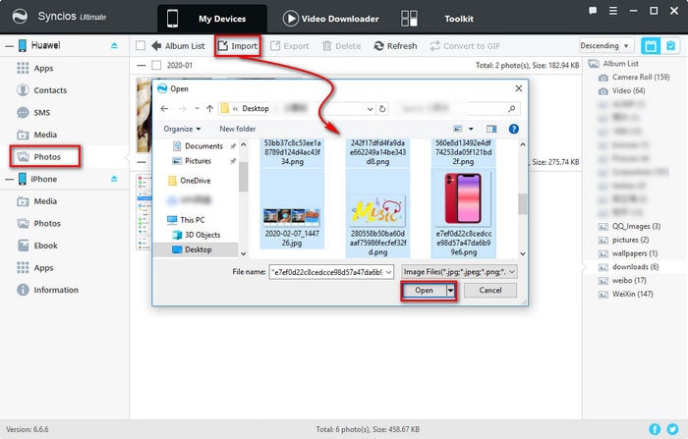Switch to Video Downloader tab
The height and width of the screenshot is (439, 688).
[x=332, y=18]
